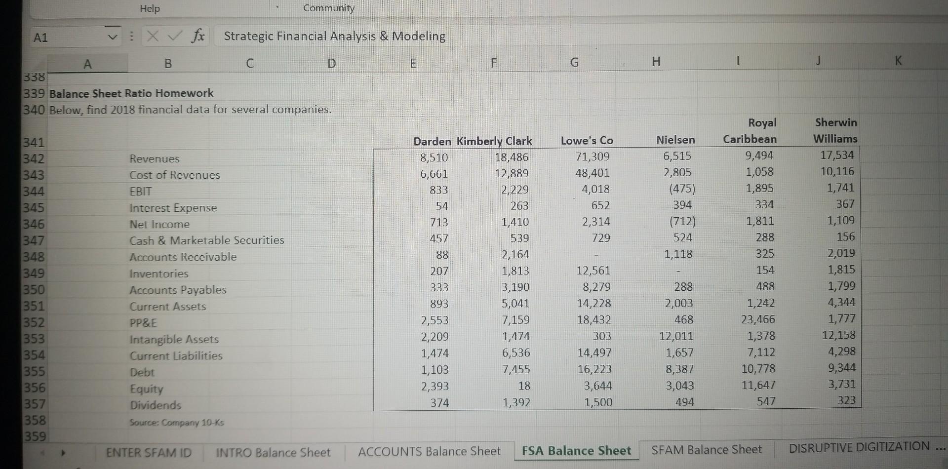The height and width of the screenshot is (469, 948).
Task: Click the Cost of Revenues label
Action: coord(175,175)
